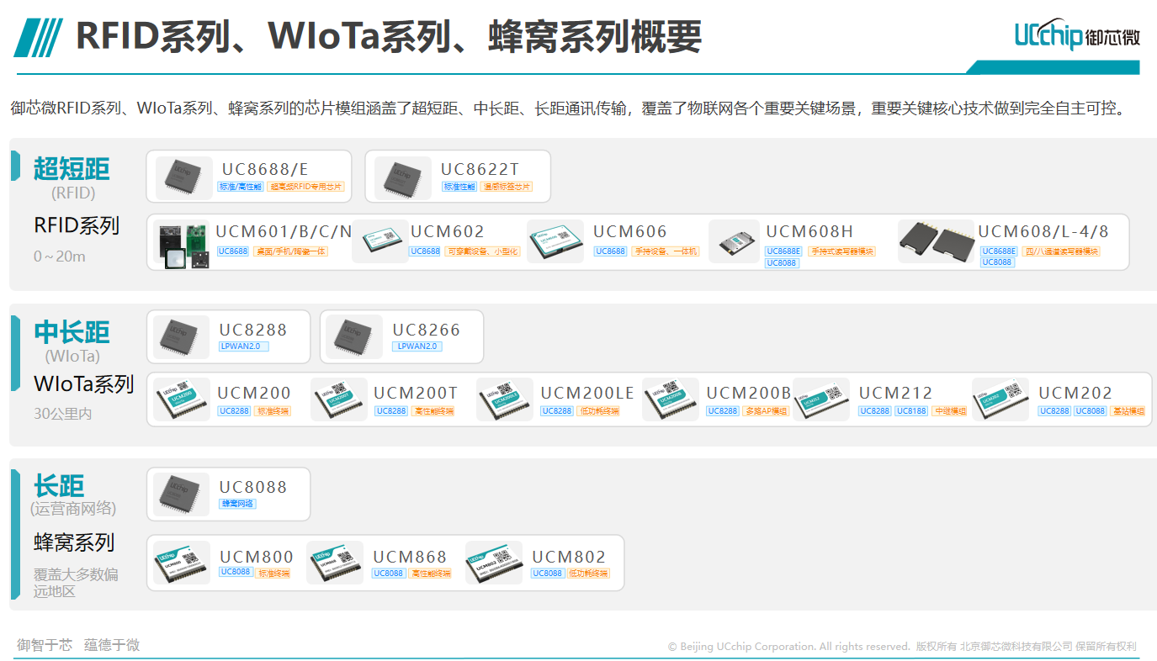Select the UC8266 chip image
Screen dimensions: 1157x661
355,337
